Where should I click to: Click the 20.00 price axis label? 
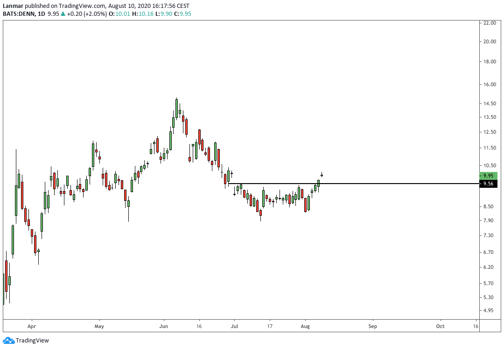(x=489, y=41)
